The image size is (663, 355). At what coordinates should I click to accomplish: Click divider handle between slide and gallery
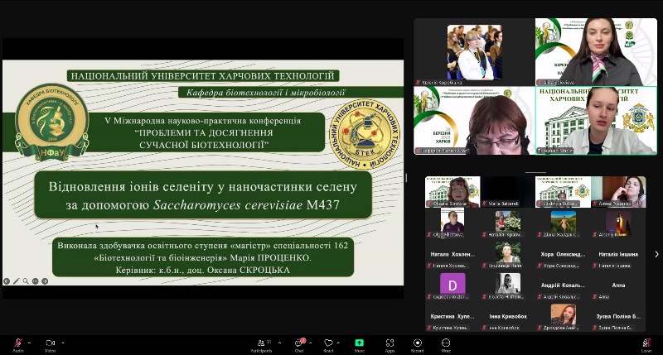click(x=406, y=178)
